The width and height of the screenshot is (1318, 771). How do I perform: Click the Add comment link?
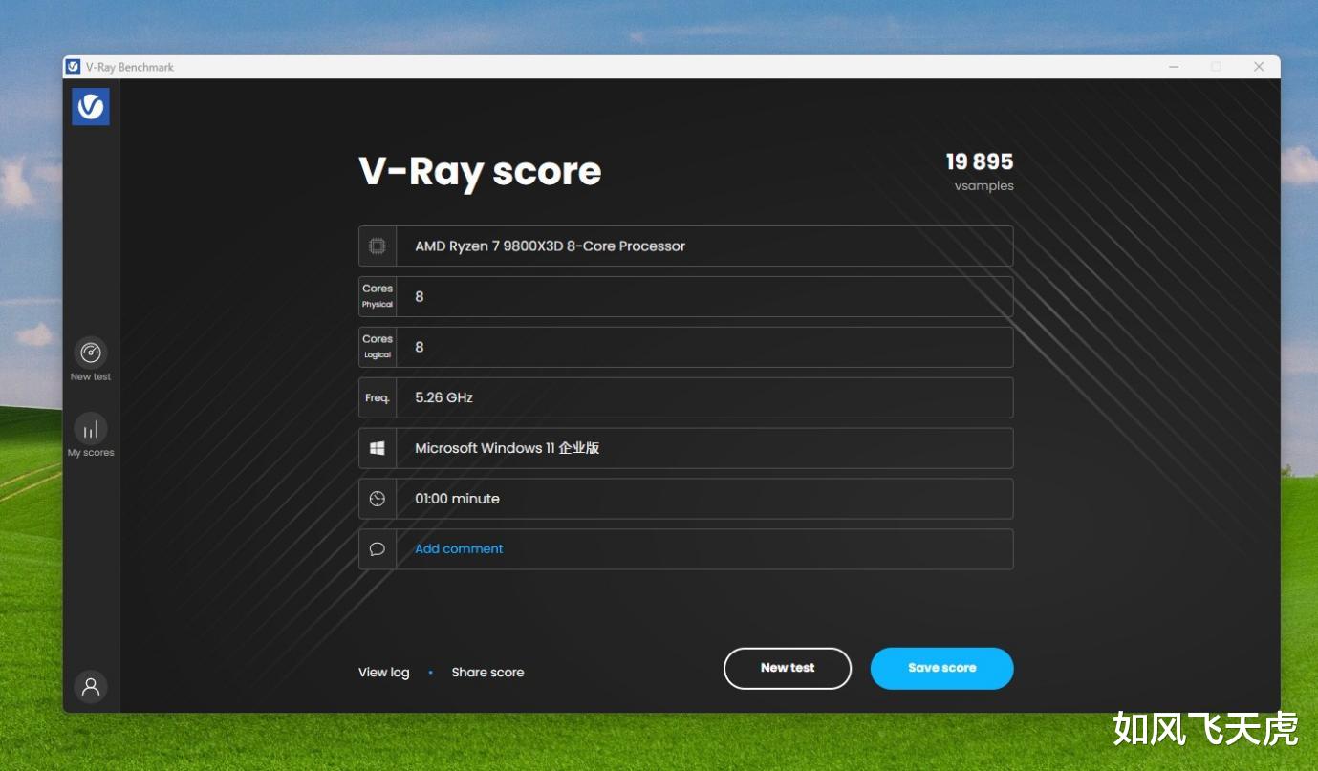459,548
